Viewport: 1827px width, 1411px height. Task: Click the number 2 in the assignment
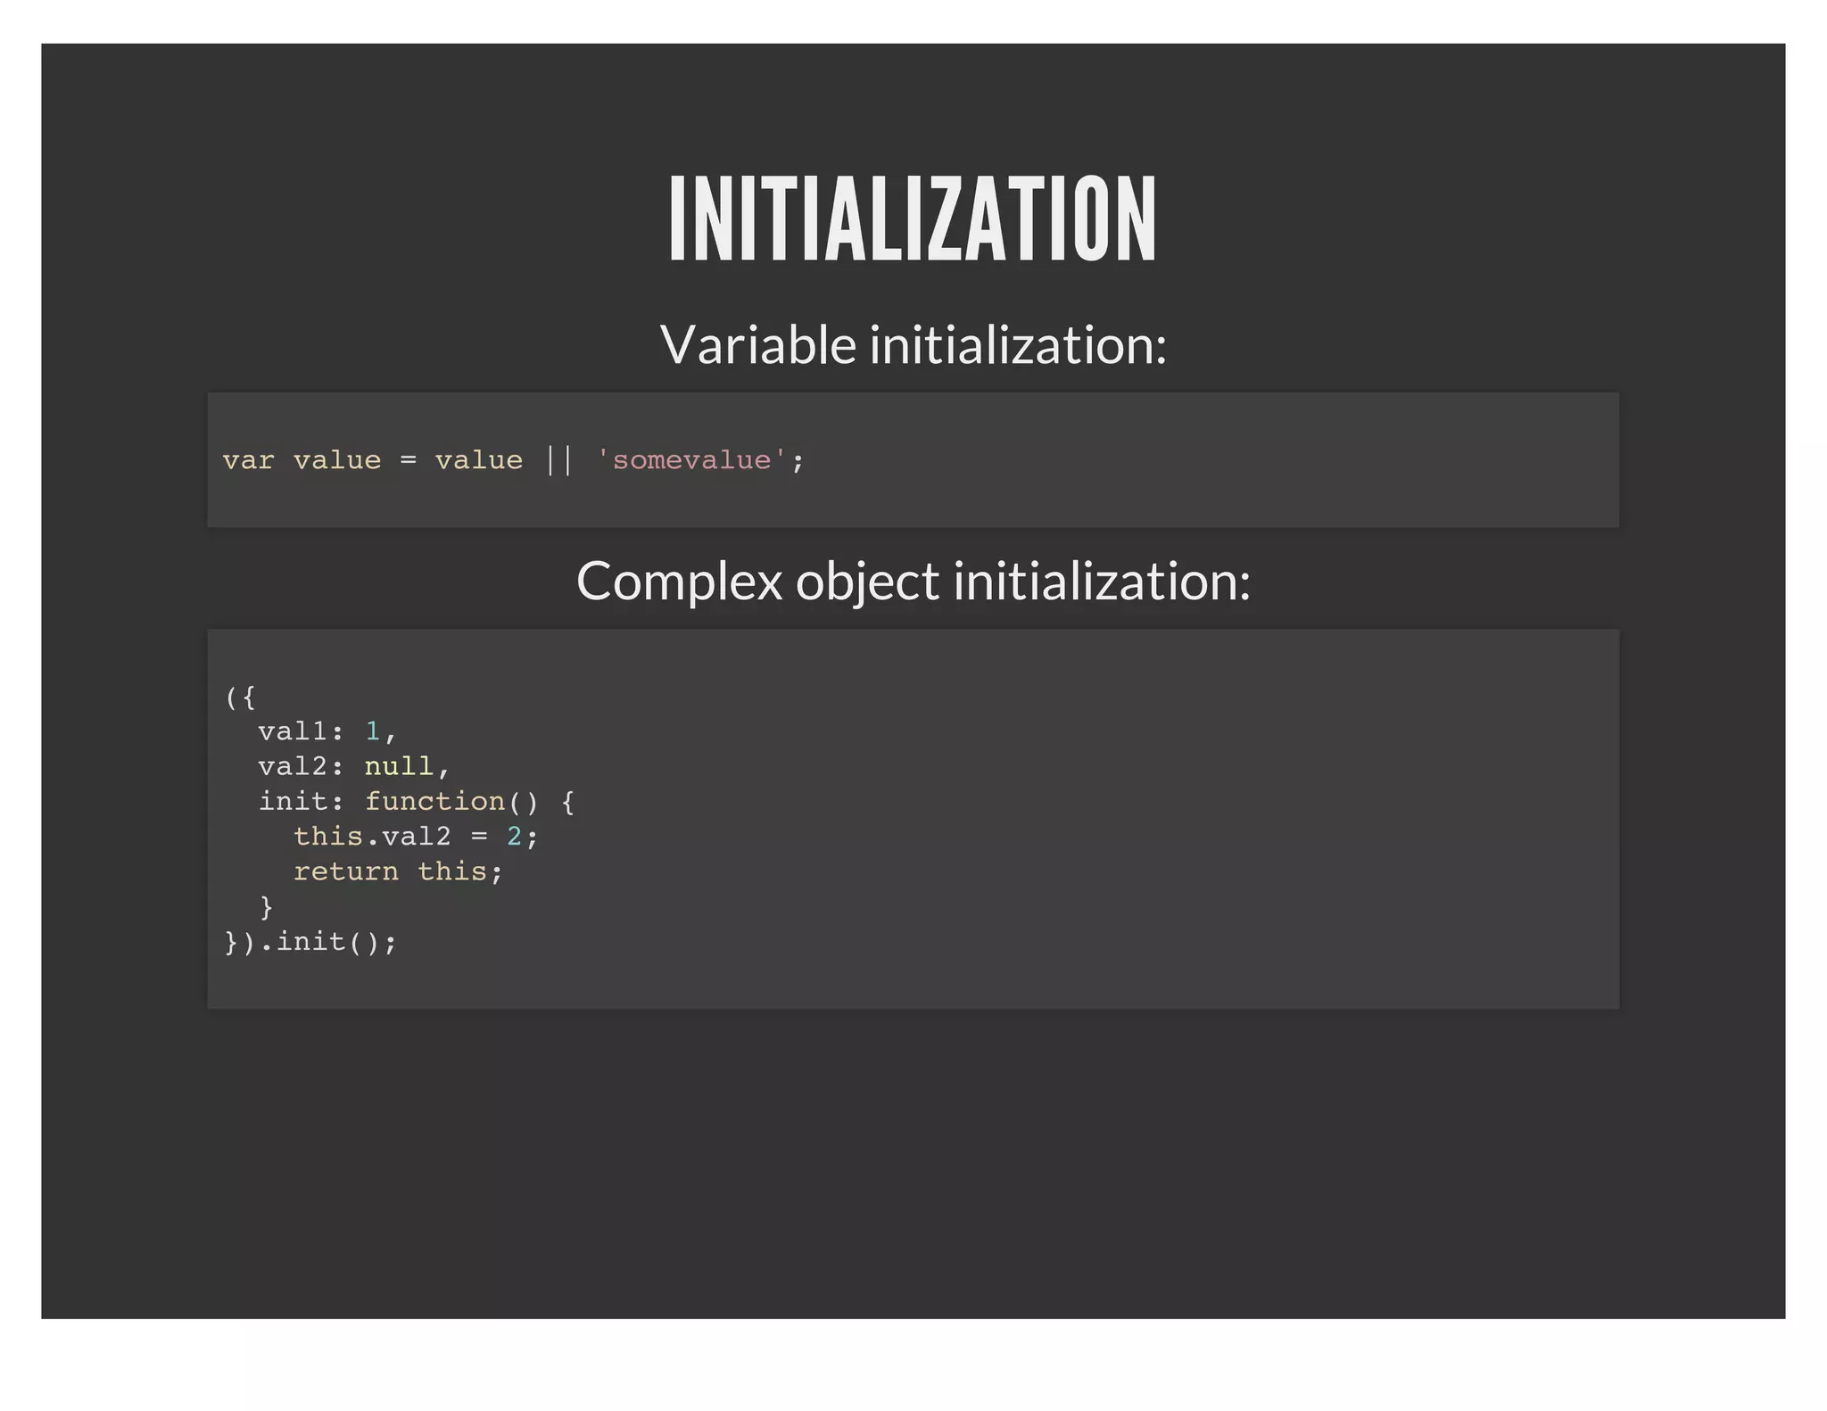pos(514,837)
